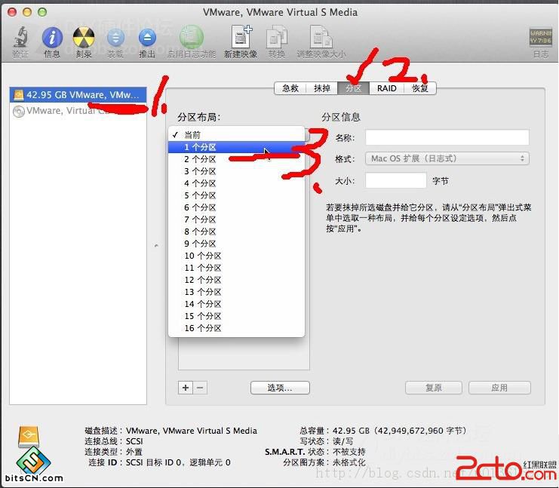Open the Options (选项...) button
Image resolution: width=559 pixels, height=488 pixels.
[280, 388]
